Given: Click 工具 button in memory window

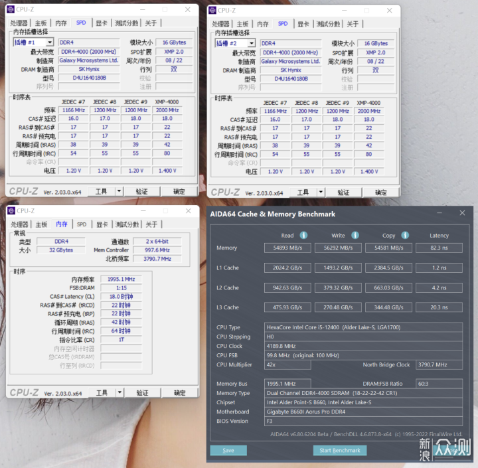Looking at the screenshot, I should (102, 392).
